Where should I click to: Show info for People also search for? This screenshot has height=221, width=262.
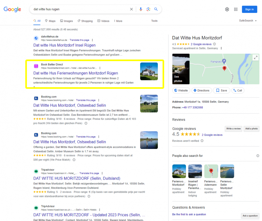pos(258,156)
